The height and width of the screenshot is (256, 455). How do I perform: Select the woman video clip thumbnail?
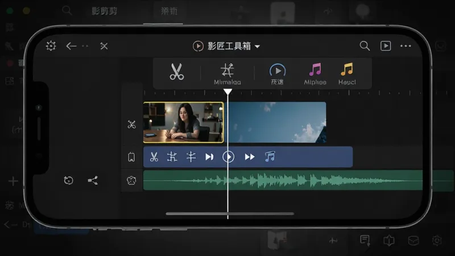[183, 122]
